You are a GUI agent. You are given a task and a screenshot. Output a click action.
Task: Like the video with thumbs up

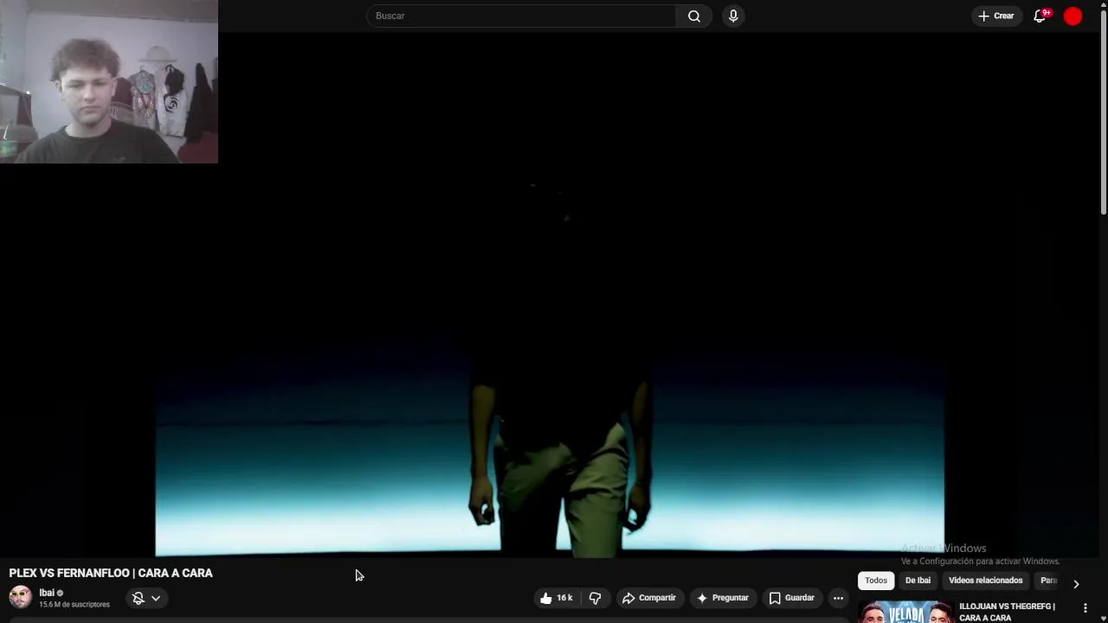[x=556, y=598]
